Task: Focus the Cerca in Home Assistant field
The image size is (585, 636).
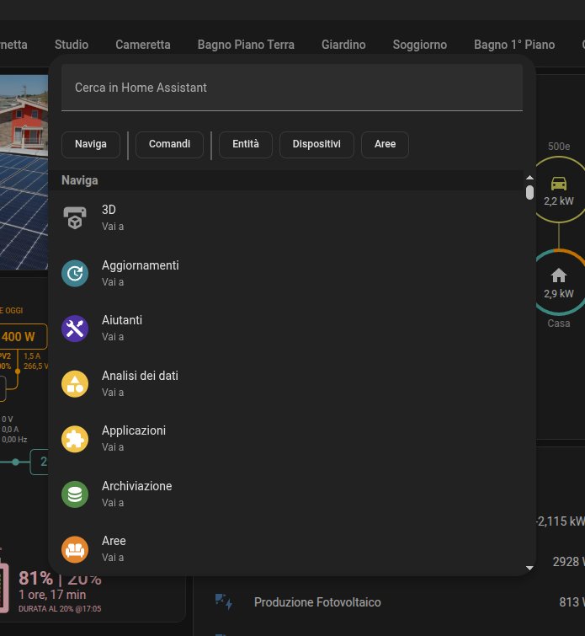Action: pyautogui.click(x=292, y=88)
